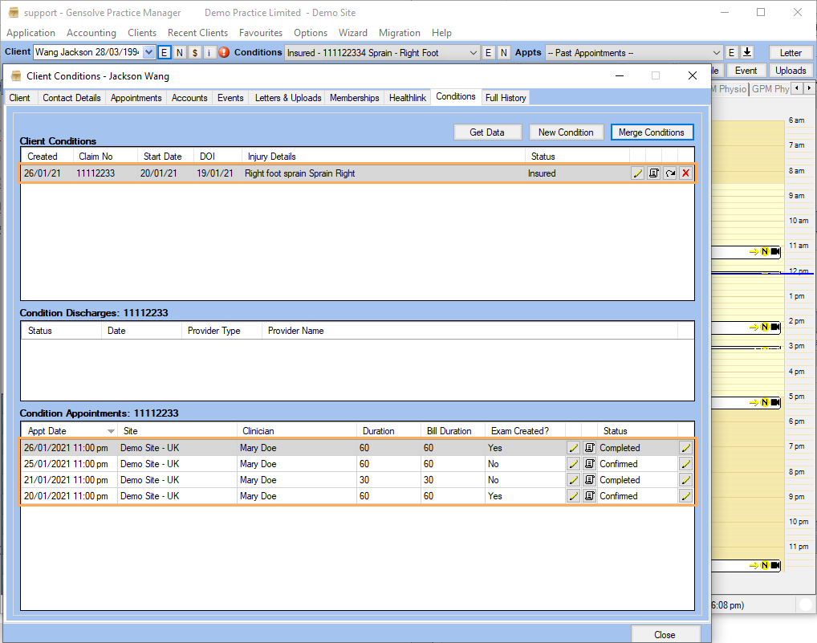Screen dimensions: 817x643
Task: Click the status pencil at the end of the 20/01/2021 row
Action: pos(685,496)
